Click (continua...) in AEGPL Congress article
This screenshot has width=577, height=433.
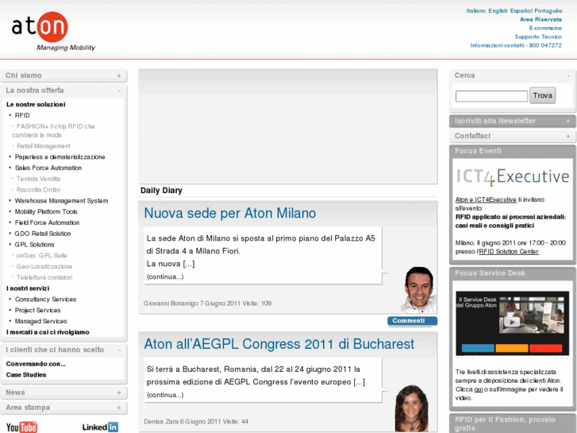pos(165,395)
